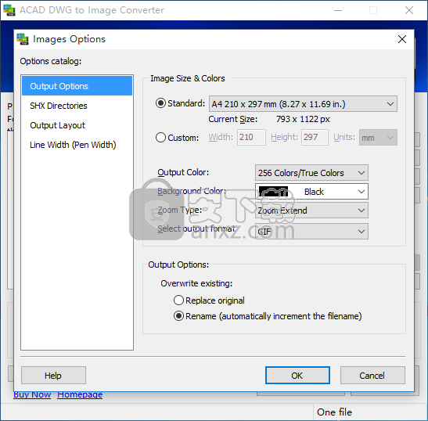Minimize the ACAD DWG to Image Converter window
428x421 pixels.
338,10
